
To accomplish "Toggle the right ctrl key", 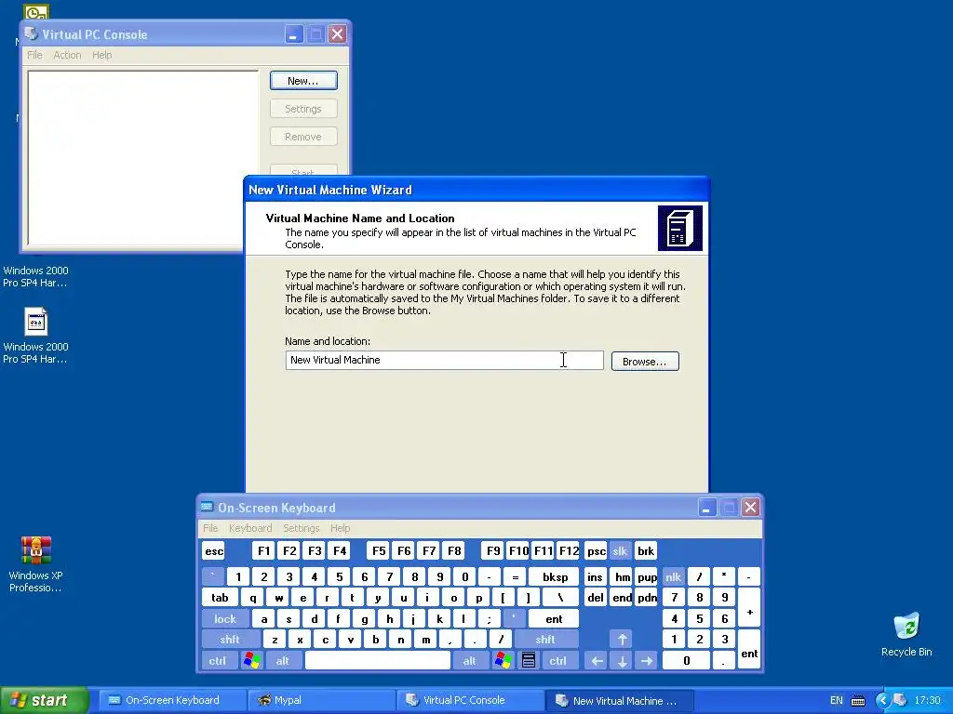I will click(x=558, y=661).
